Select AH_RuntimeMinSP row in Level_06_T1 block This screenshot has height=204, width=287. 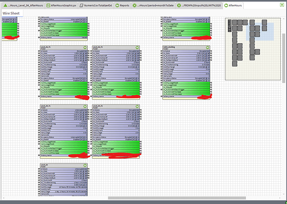pos(64,56)
